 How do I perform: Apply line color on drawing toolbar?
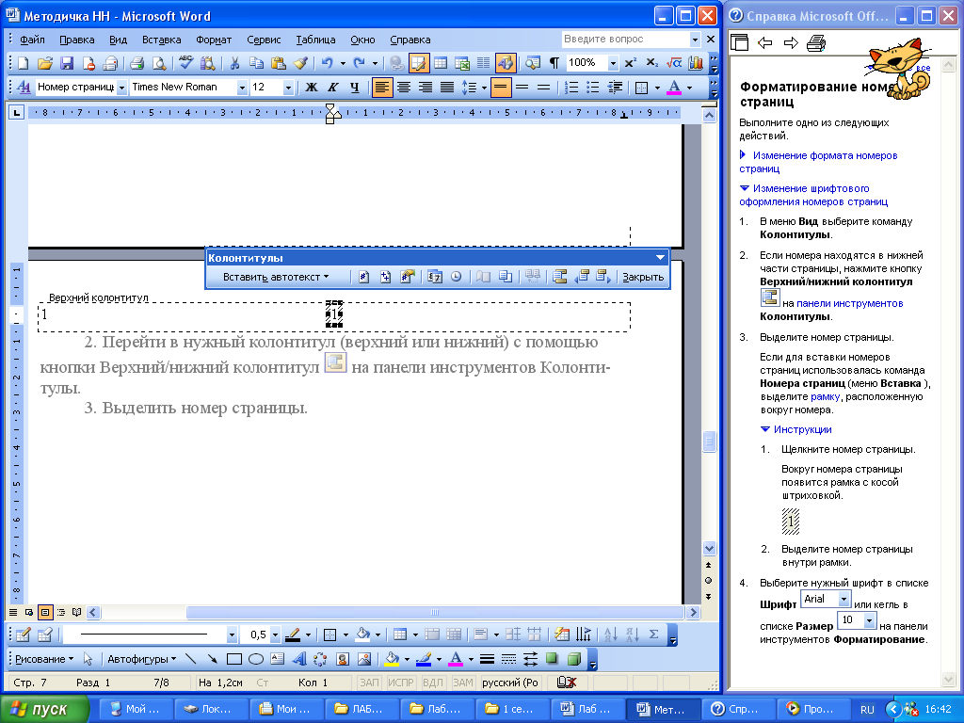pyautogui.click(x=424, y=659)
